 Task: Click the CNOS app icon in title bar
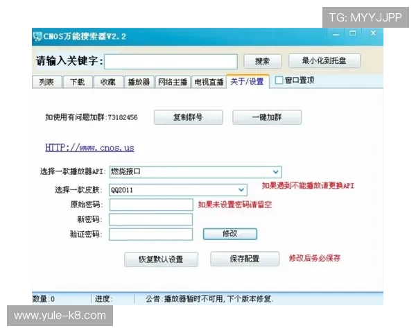click(x=37, y=36)
